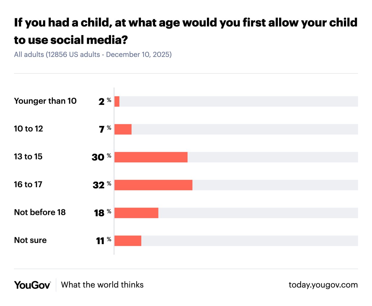Screen dimensions: 372x306
Task: Click the red bar for 16 to 17
Action: point(153,185)
